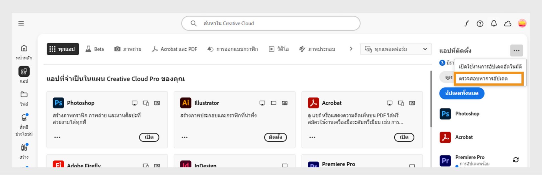Show more category tabs with right chevron
Screen dimensions: 542x175
(351, 49)
